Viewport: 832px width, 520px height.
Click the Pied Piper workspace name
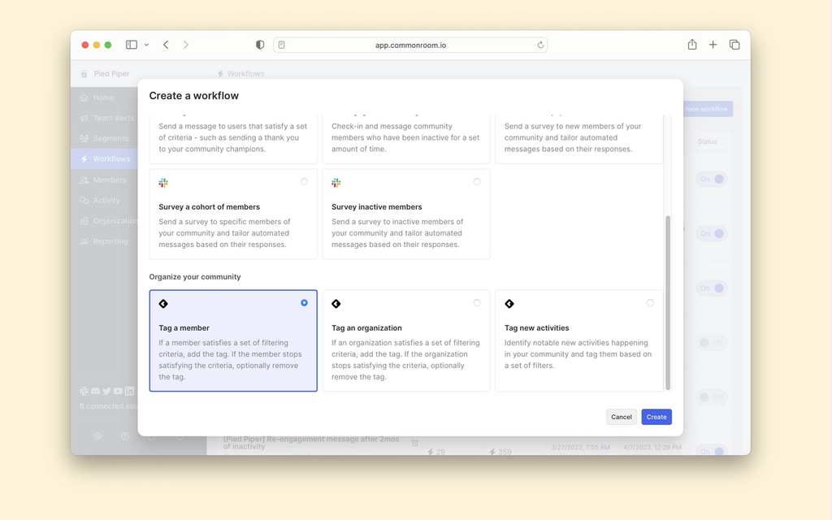[x=110, y=73]
